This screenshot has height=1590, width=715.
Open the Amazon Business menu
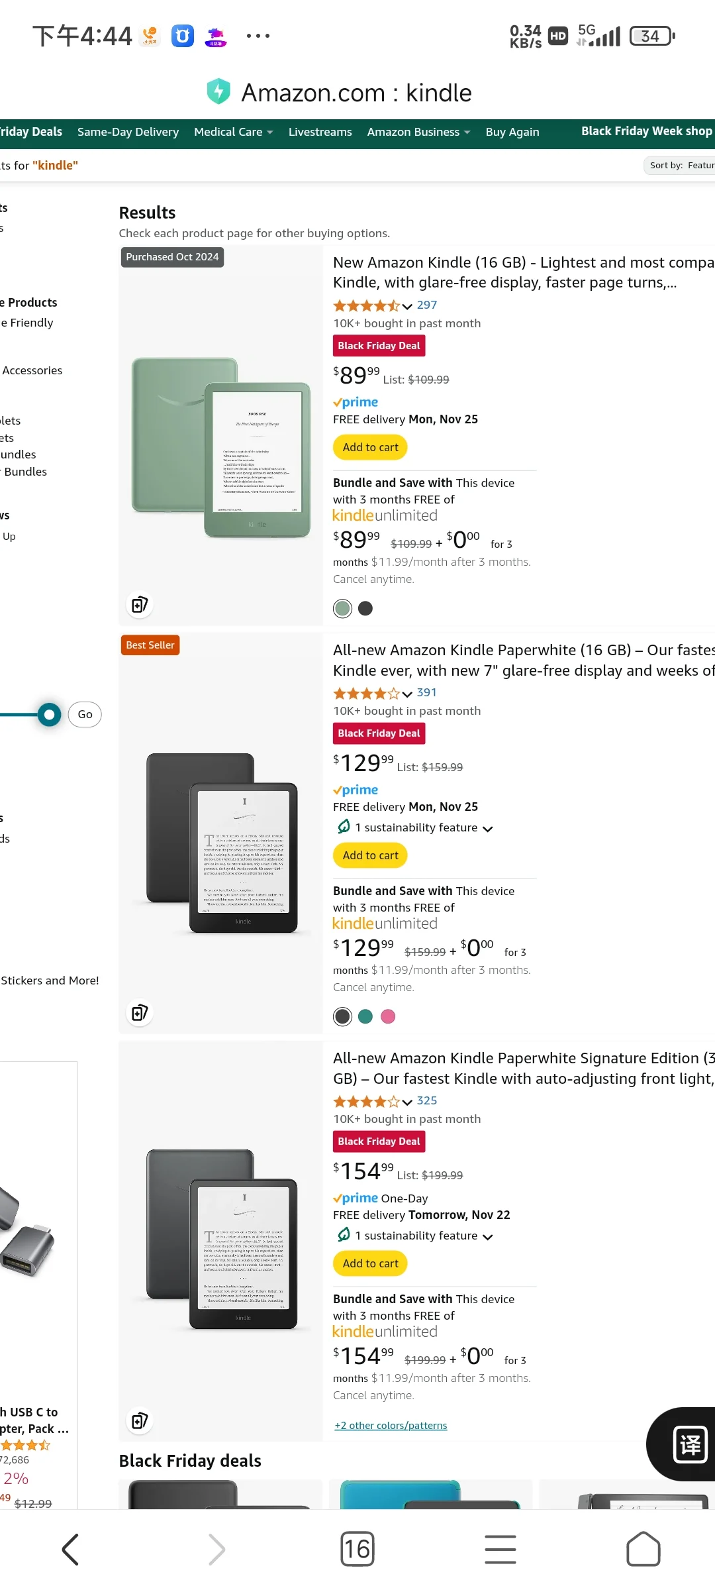coord(419,132)
